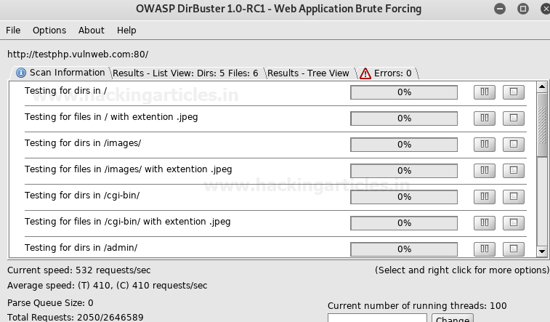
Task: Stop testing for dirs in / row
Action: tap(514, 92)
